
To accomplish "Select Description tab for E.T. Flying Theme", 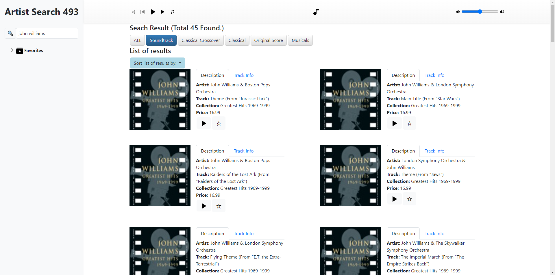I will coord(212,233).
